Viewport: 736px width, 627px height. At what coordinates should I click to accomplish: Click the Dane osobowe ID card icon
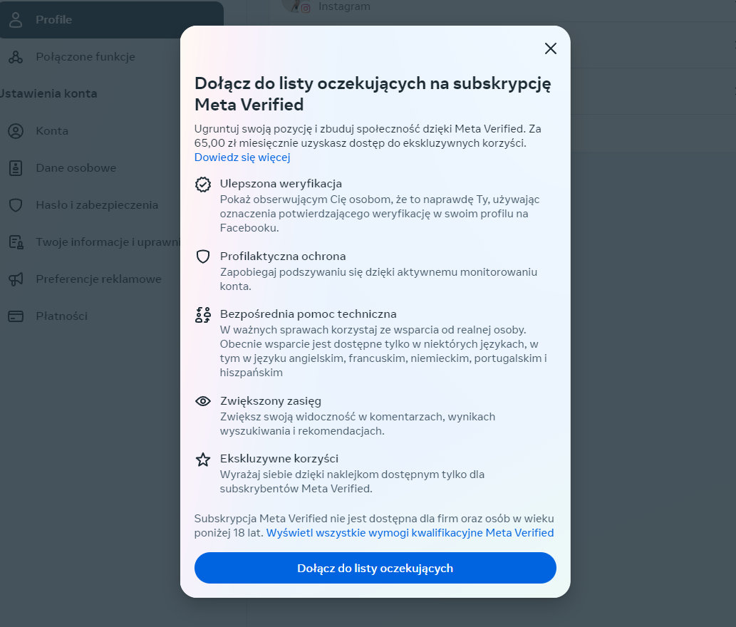[15, 167]
